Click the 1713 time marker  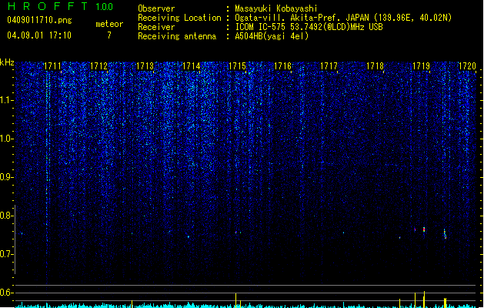coord(145,66)
